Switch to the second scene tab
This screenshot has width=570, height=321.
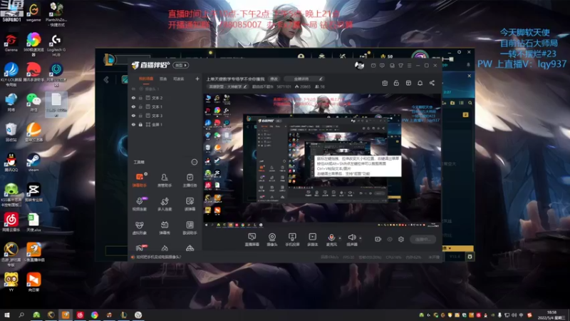coord(163,79)
